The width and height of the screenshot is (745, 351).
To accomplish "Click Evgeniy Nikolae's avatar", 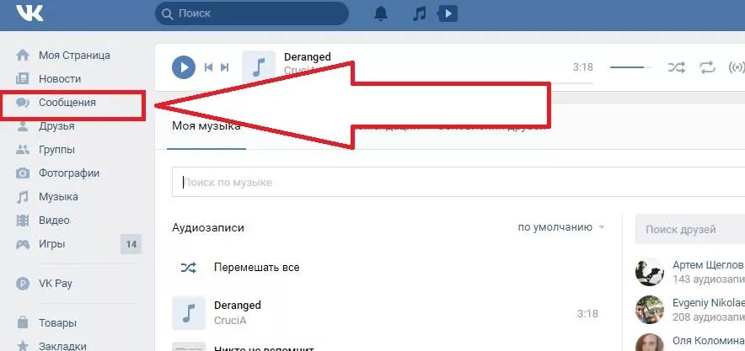I will tap(650, 310).
